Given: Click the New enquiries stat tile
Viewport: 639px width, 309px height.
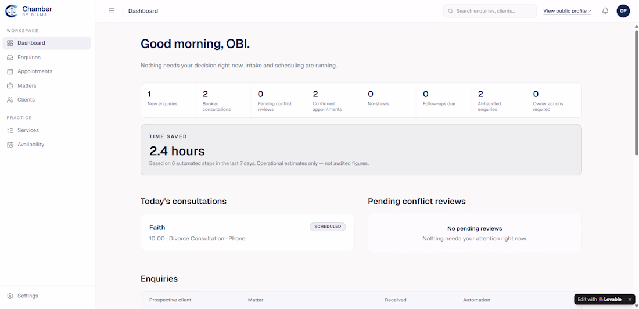Looking at the screenshot, I should [x=168, y=100].
